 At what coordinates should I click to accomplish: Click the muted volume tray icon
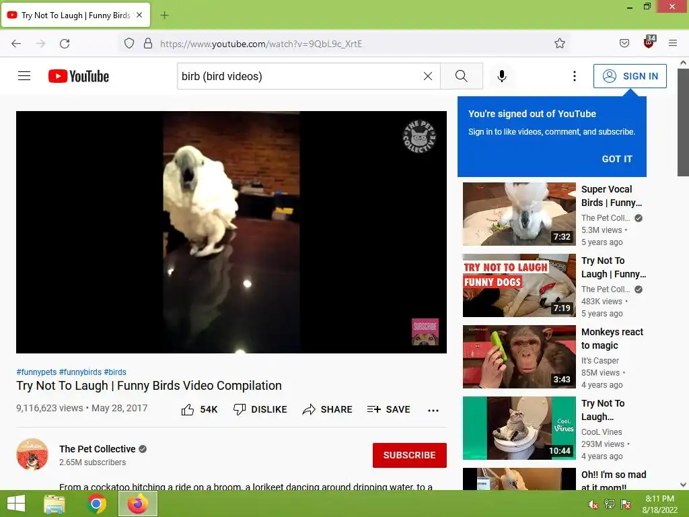click(x=593, y=504)
